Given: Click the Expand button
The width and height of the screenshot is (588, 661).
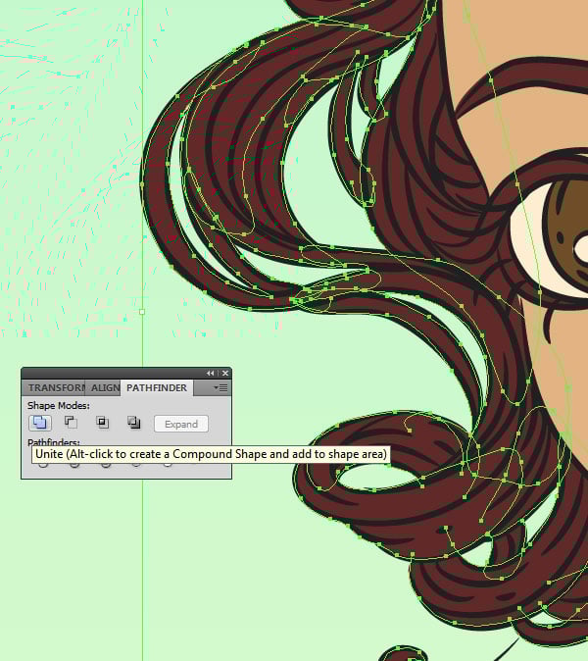Looking at the screenshot, I should [181, 424].
